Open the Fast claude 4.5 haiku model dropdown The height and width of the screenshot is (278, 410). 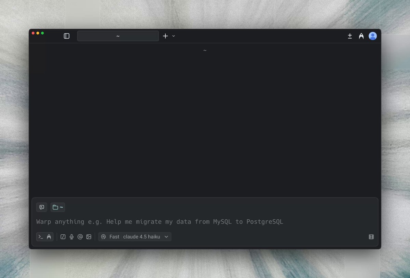[x=135, y=237]
